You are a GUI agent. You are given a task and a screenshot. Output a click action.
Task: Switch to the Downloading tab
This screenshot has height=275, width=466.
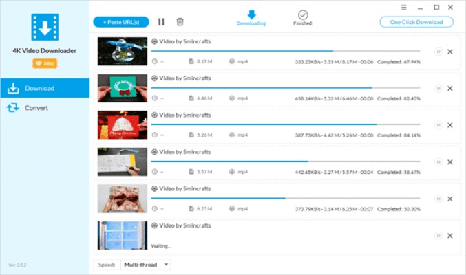pyautogui.click(x=251, y=18)
